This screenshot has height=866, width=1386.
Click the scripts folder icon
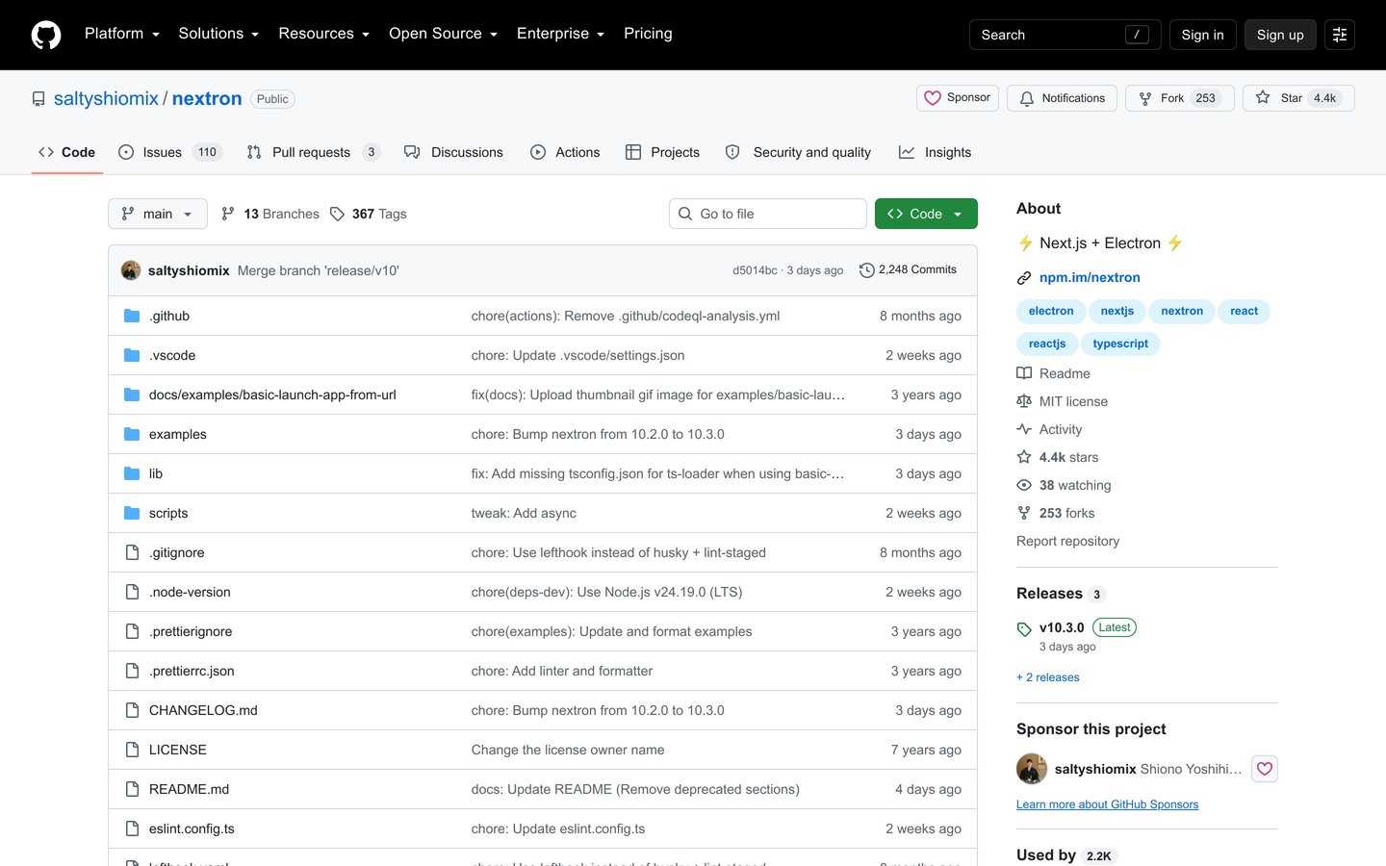point(132,513)
